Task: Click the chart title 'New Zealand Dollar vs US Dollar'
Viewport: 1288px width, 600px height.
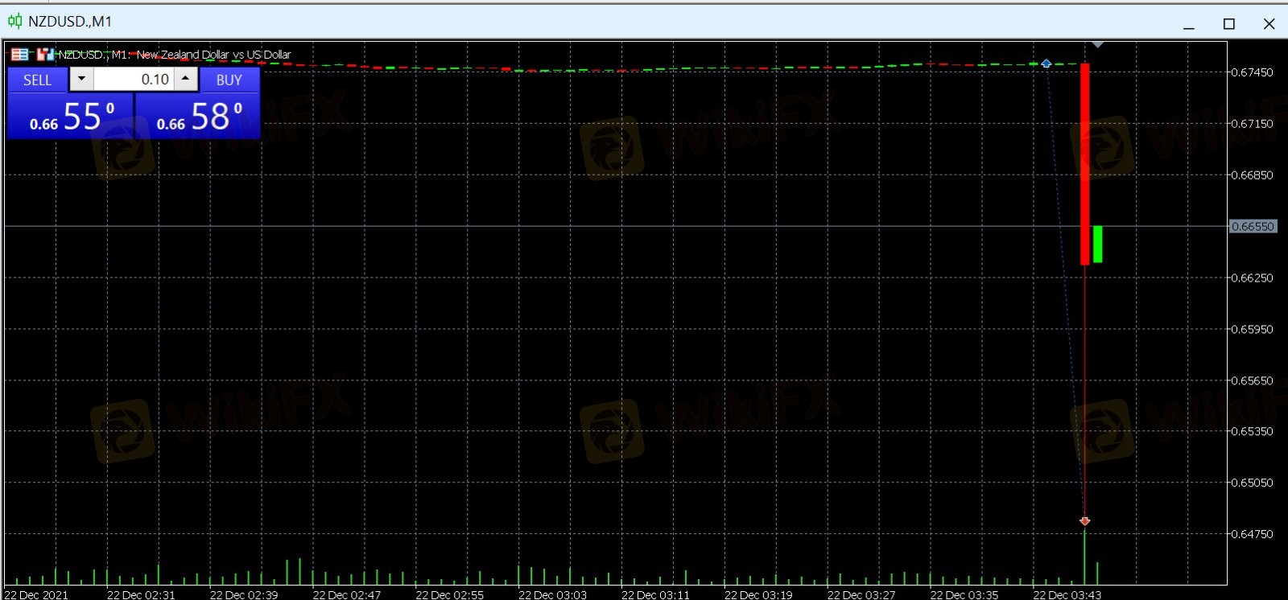Action: coord(213,55)
